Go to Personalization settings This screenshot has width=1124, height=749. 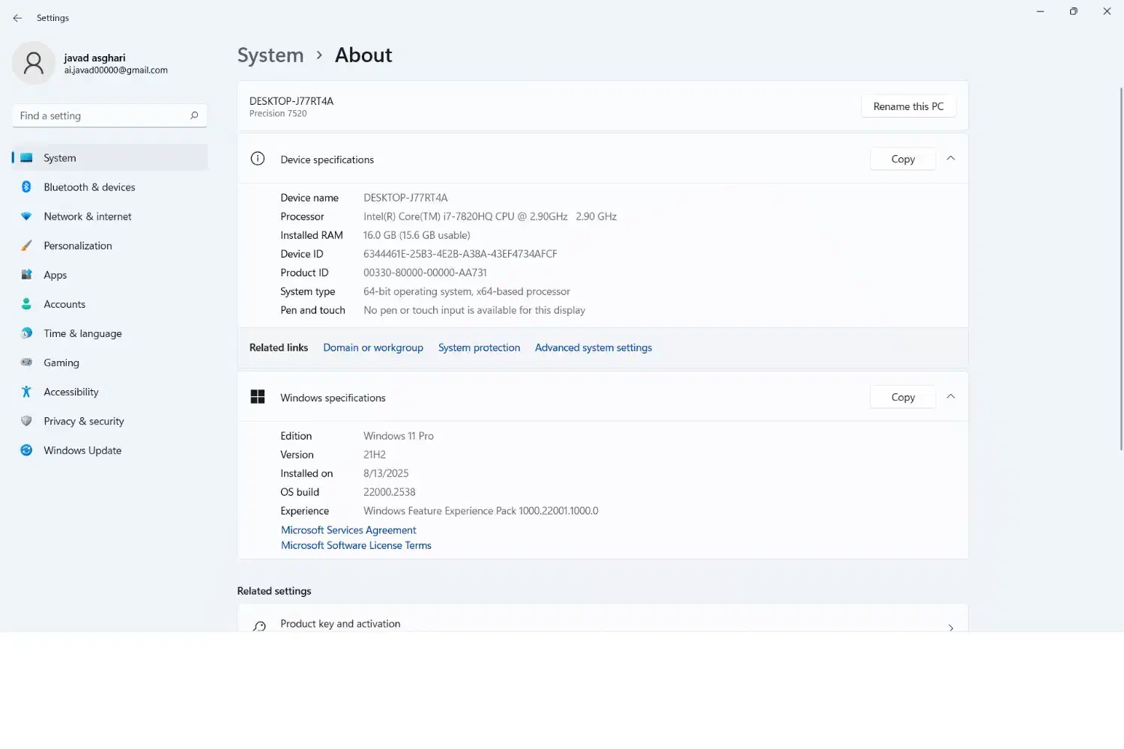[x=78, y=246]
